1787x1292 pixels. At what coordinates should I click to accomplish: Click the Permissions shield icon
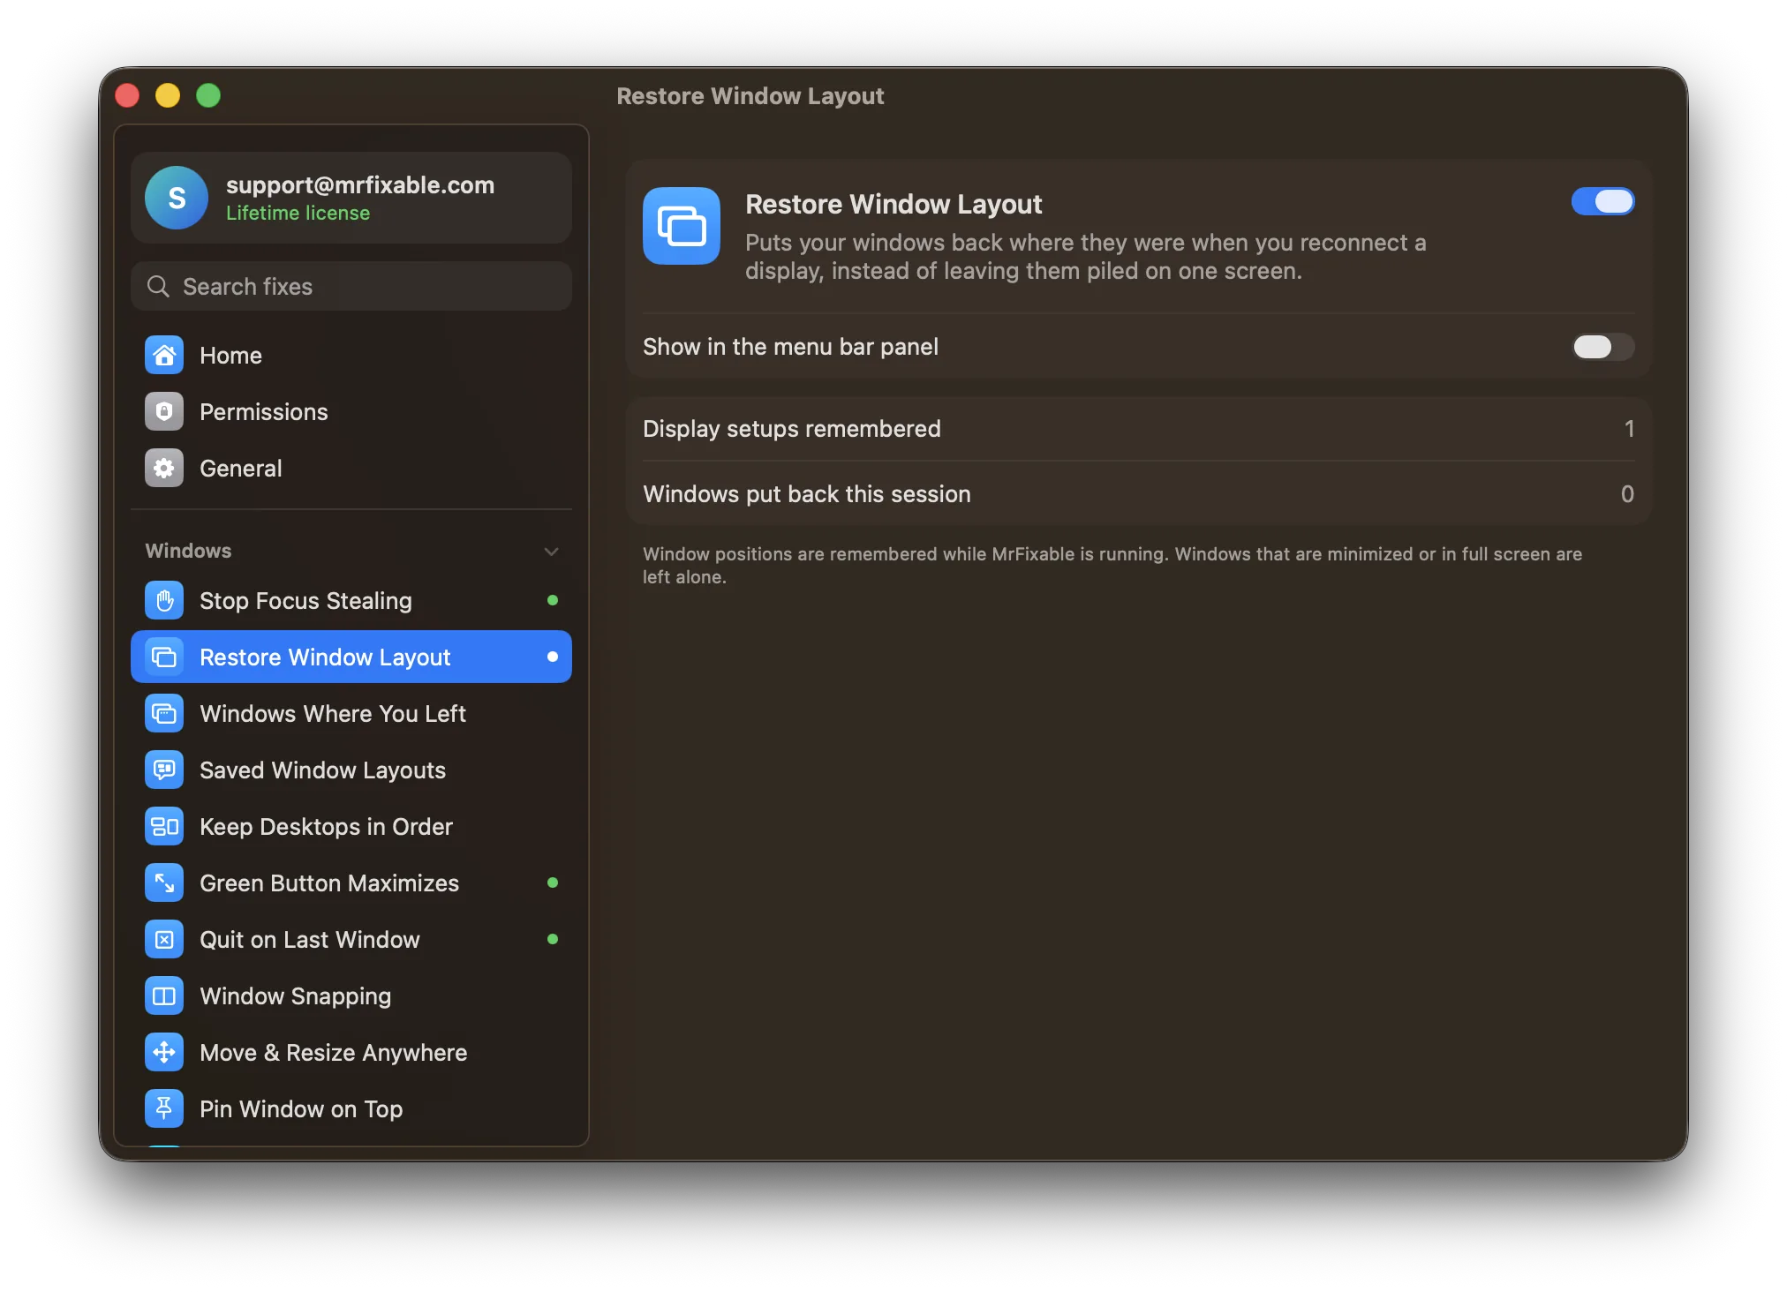(x=164, y=412)
